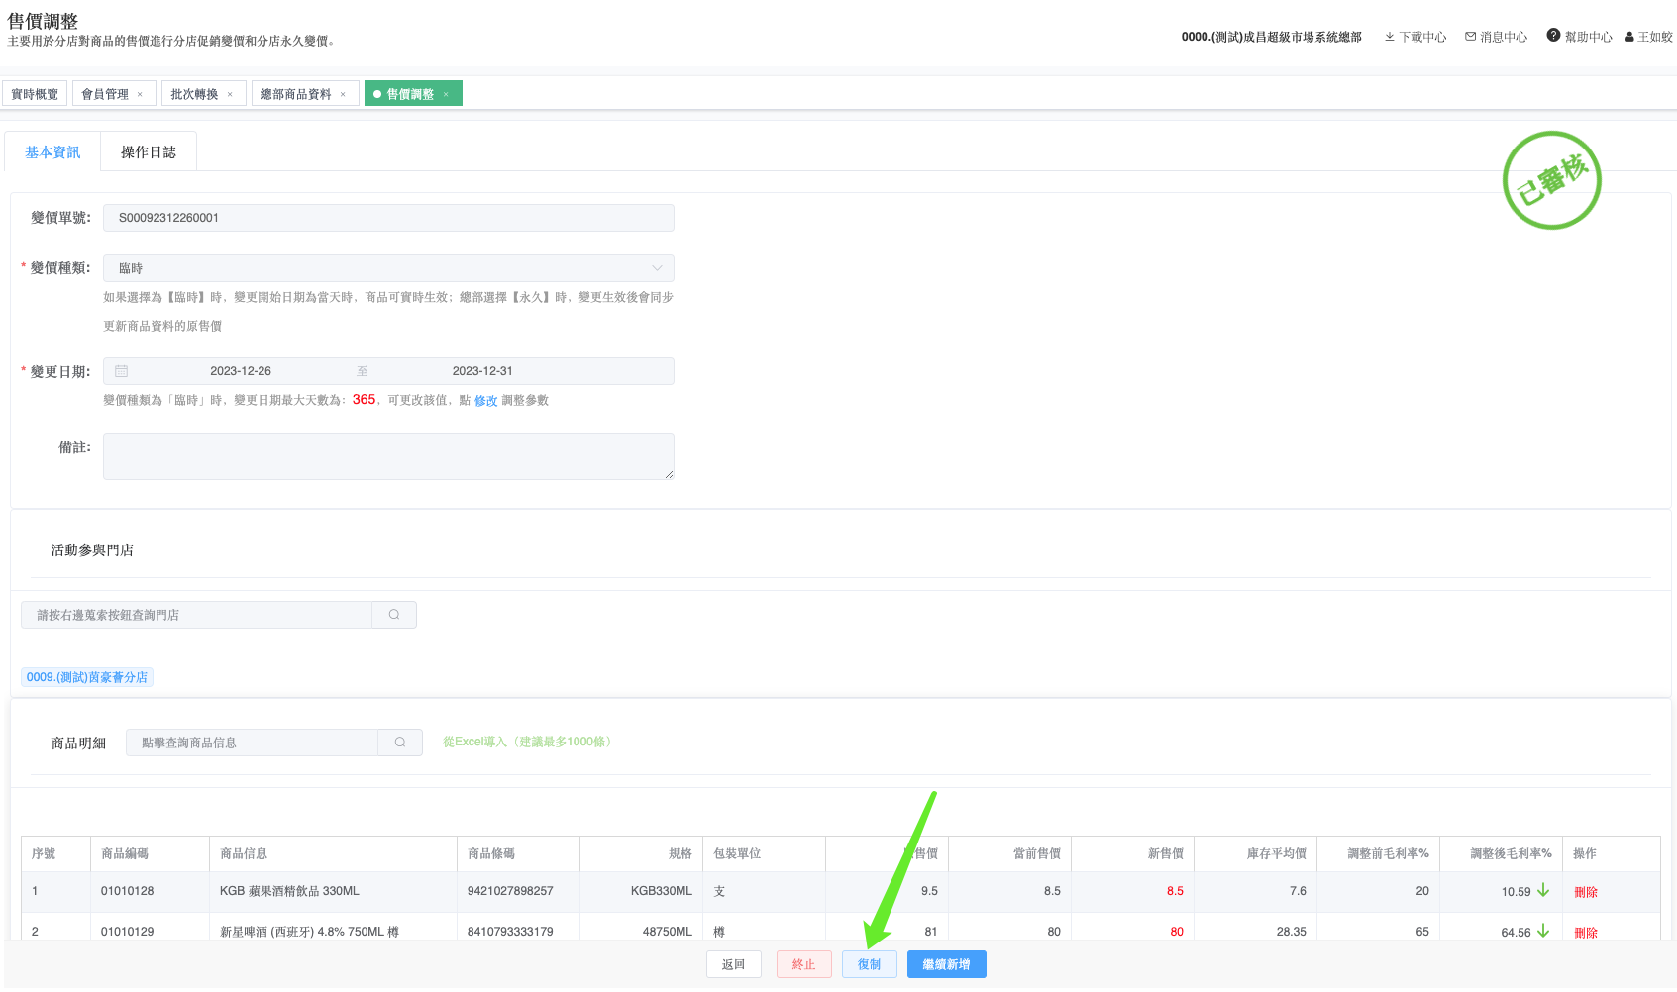Image resolution: width=1677 pixels, height=992 pixels.
Task: Click the help center question mark icon
Action: coord(1553,35)
